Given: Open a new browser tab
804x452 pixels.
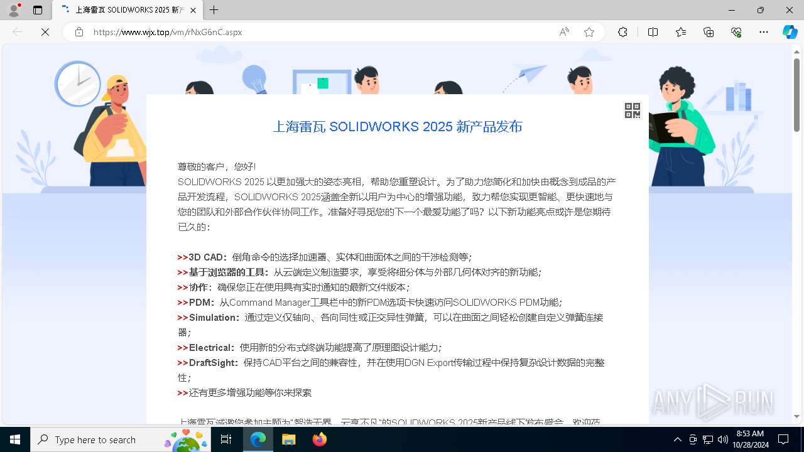Looking at the screenshot, I should click(214, 10).
